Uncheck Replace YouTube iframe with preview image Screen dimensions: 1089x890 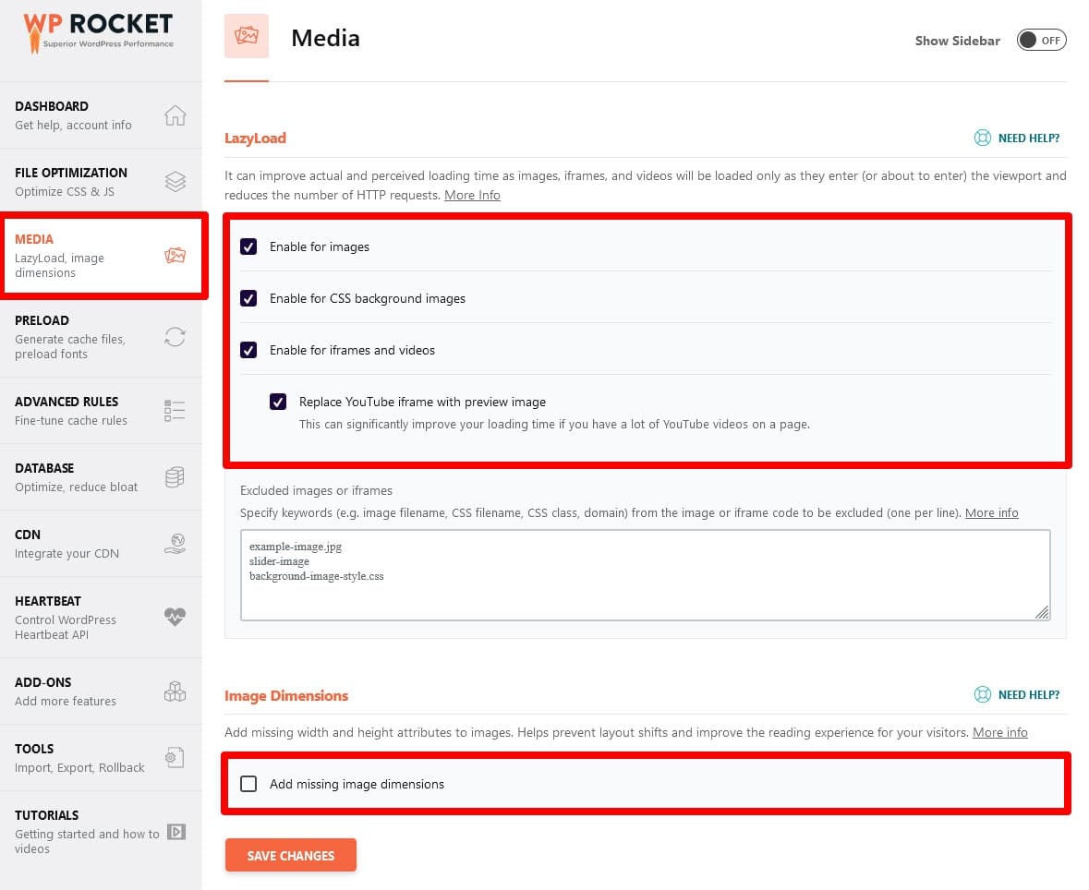[x=278, y=402]
